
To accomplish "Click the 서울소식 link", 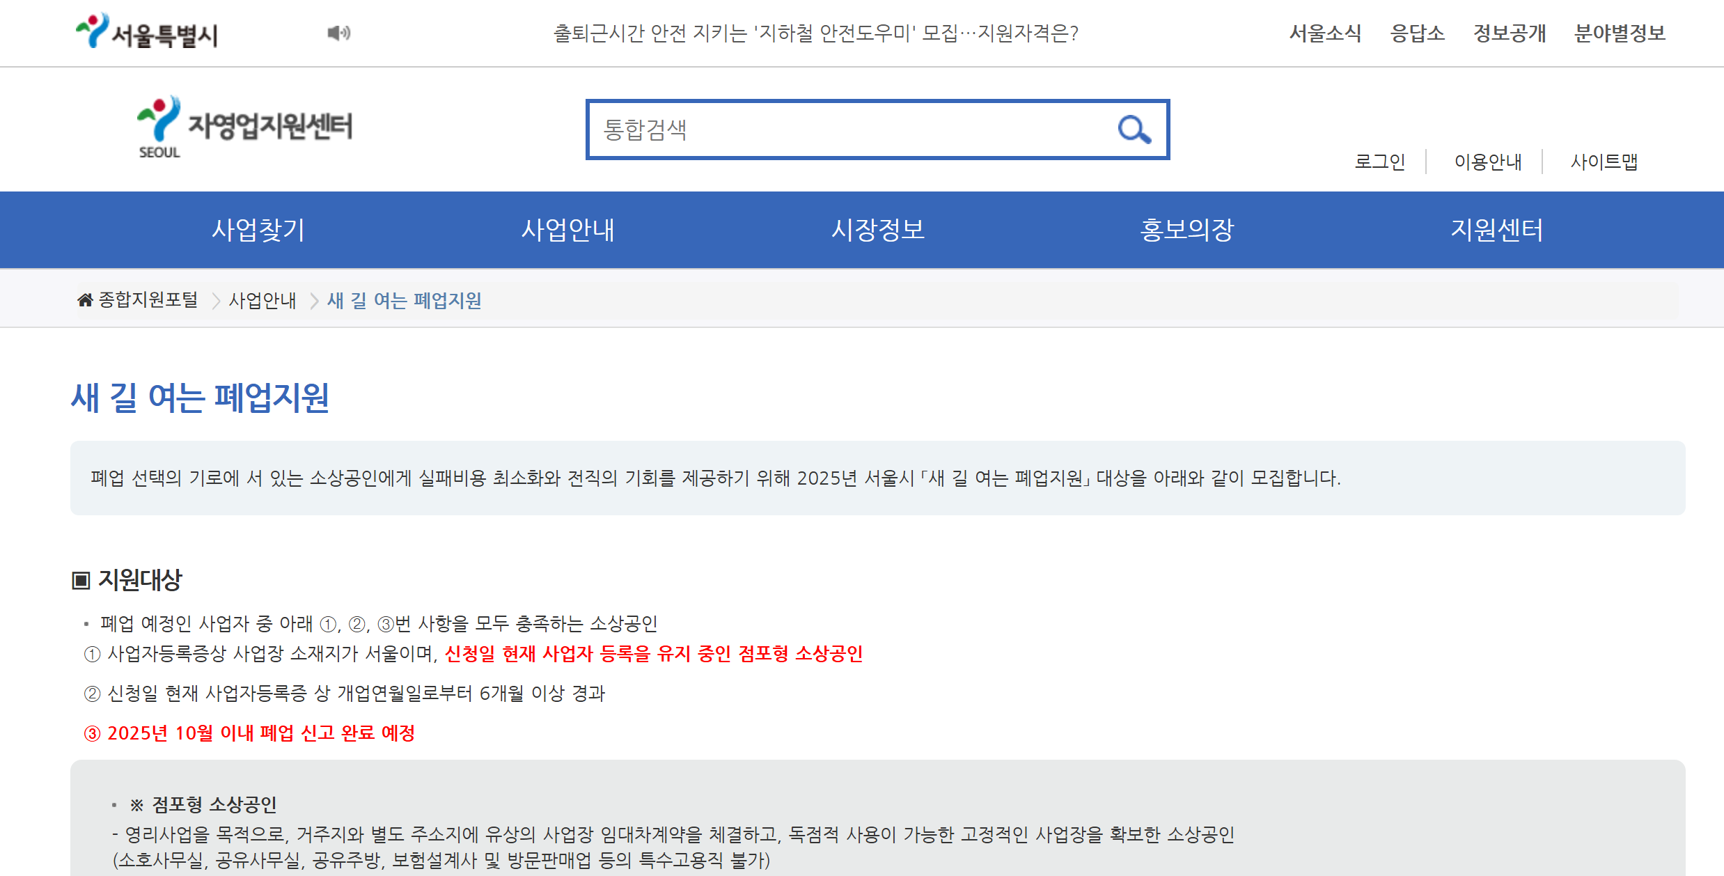I will pyautogui.click(x=1325, y=32).
